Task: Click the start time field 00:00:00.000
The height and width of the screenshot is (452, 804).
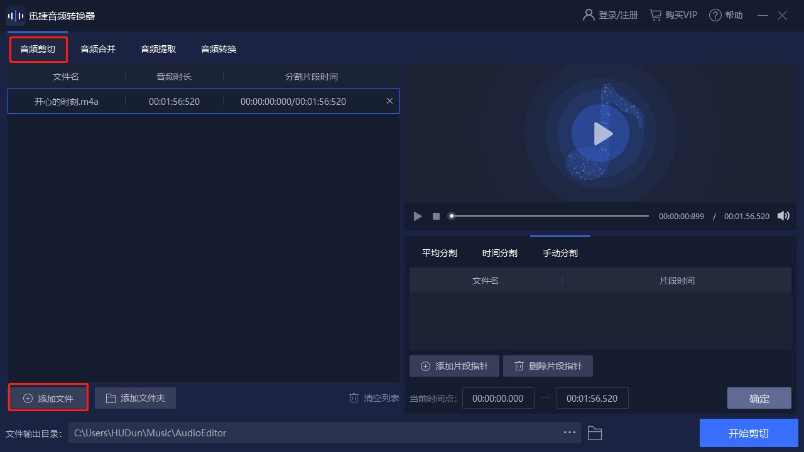Action: pyautogui.click(x=498, y=398)
